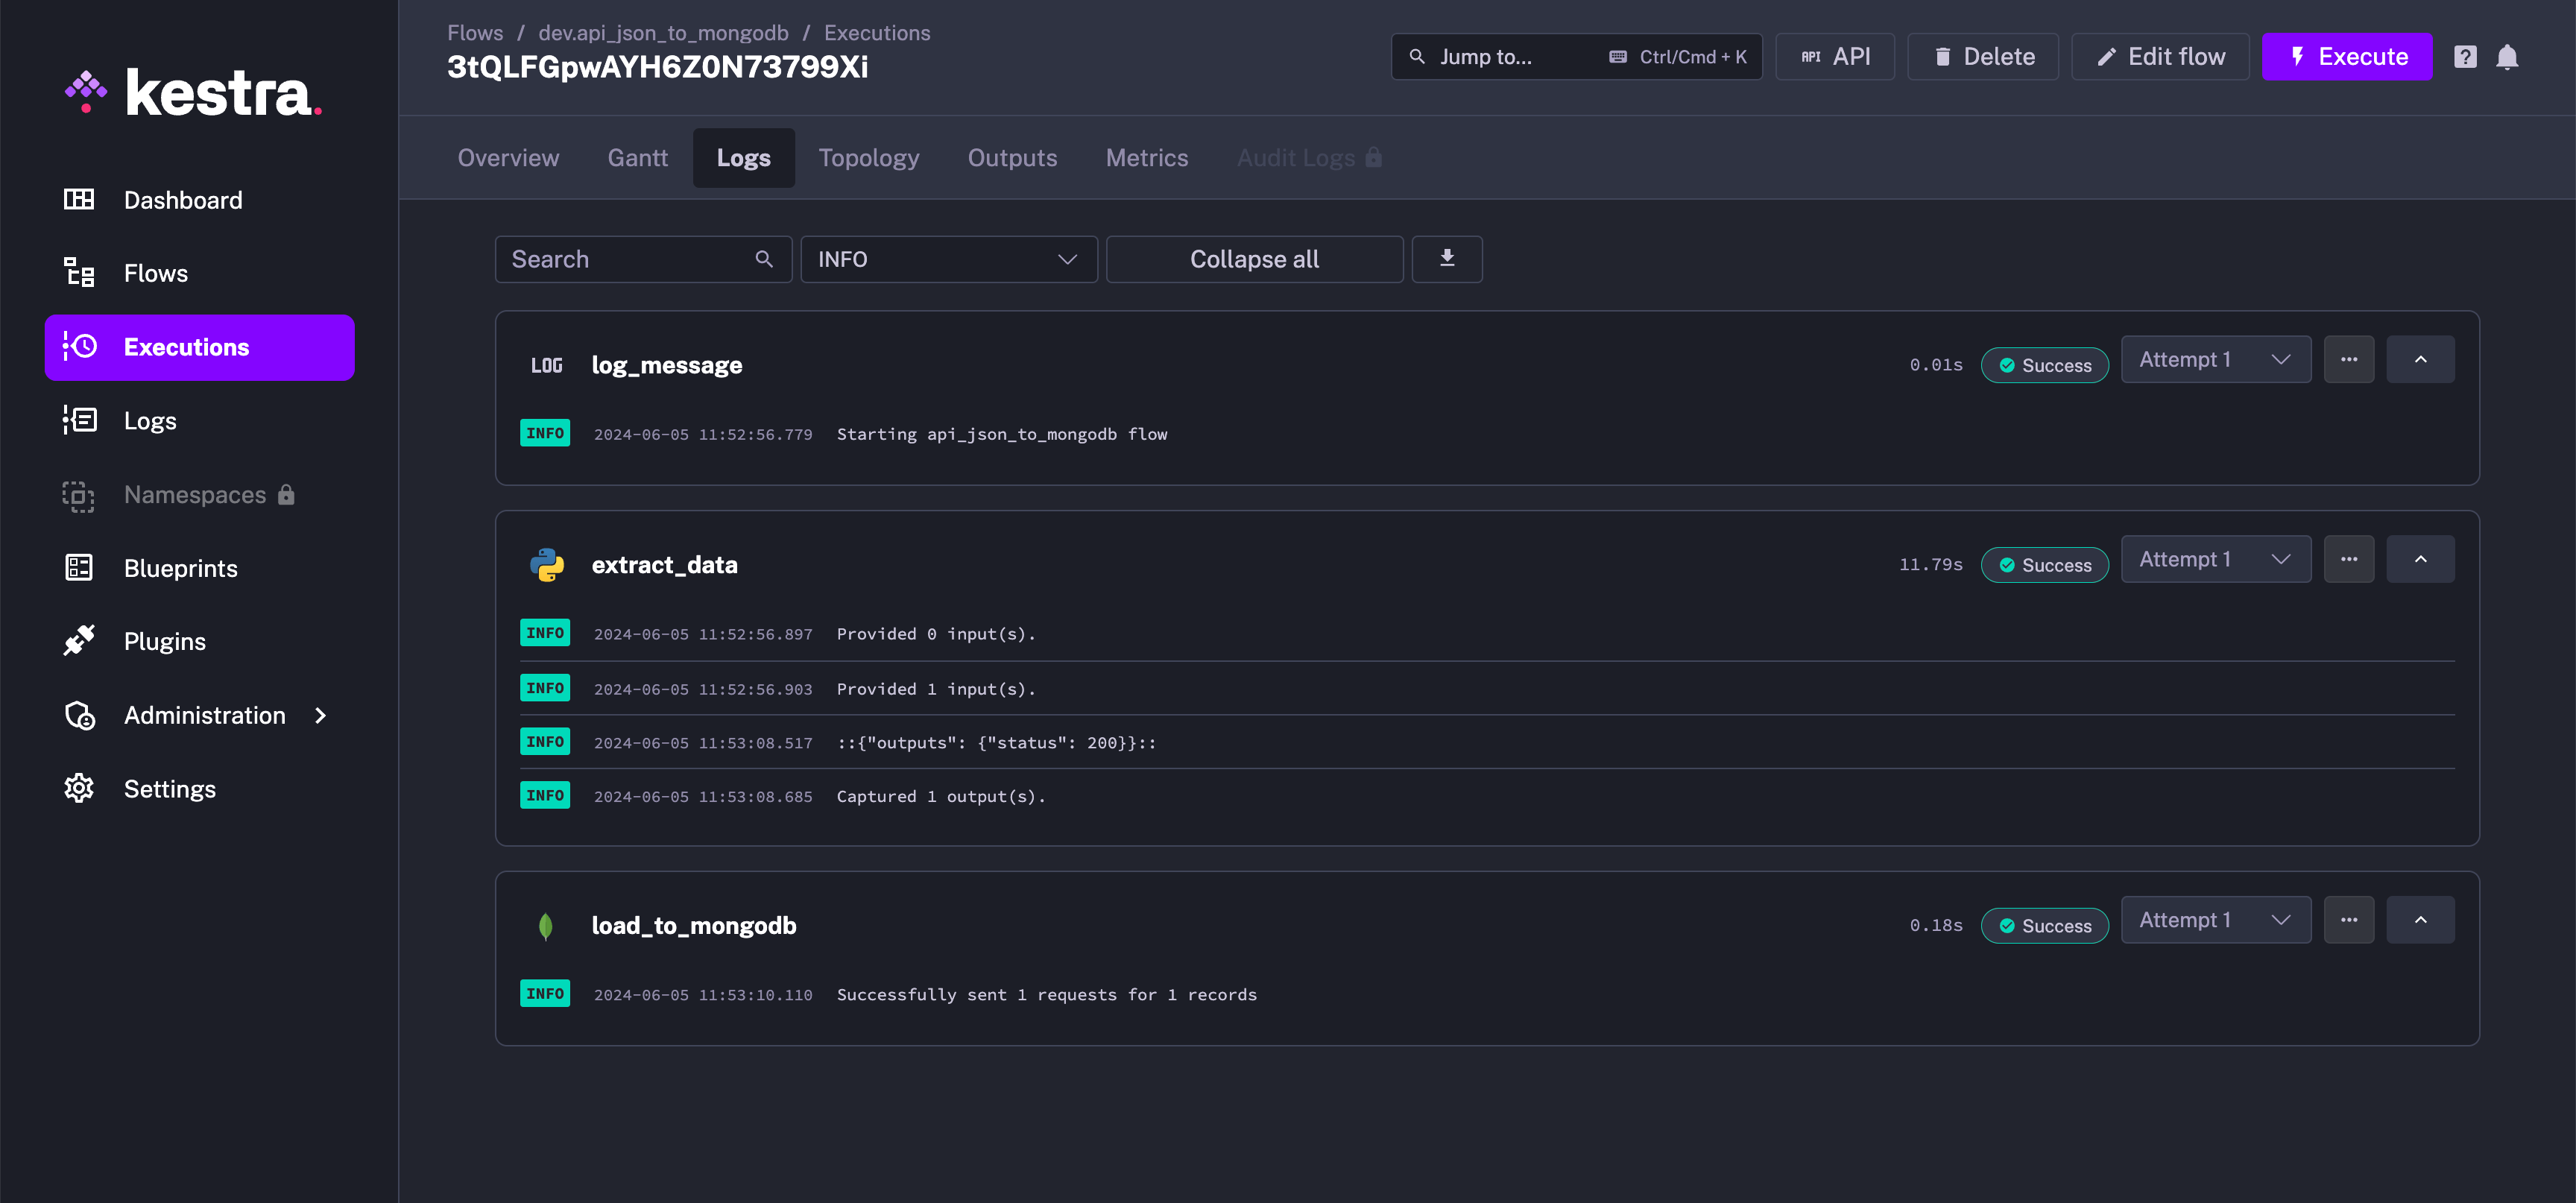Open more options for log_message task

(x=2349, y=359)
